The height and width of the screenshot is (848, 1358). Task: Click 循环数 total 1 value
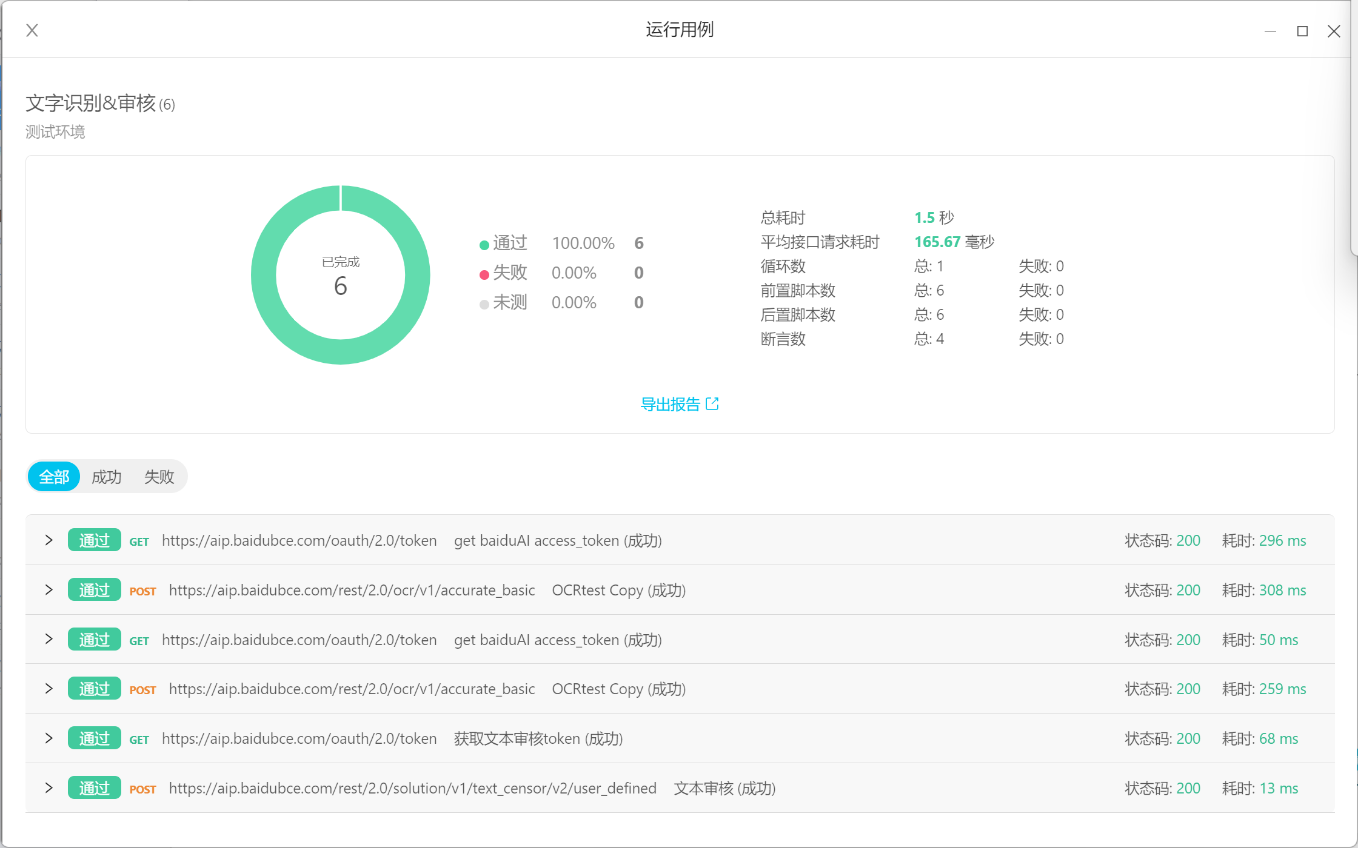929,266
